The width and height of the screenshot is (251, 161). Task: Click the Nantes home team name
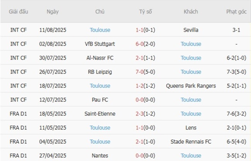click(100, 156)
